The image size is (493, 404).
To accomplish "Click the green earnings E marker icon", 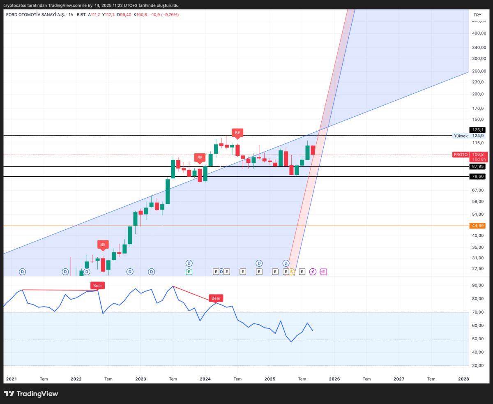I will click(x=189, y=272).
